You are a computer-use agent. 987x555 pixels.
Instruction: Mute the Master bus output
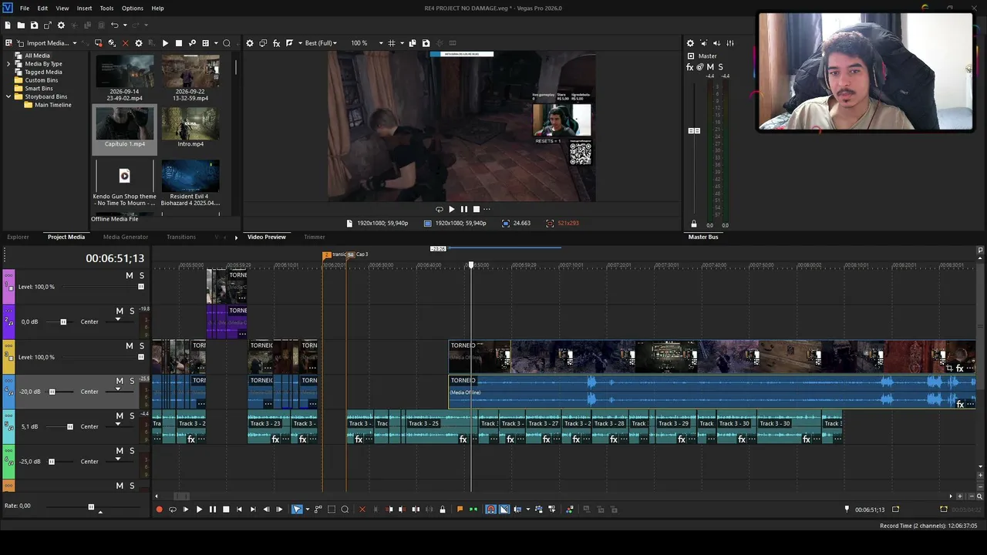pos(710,67)
